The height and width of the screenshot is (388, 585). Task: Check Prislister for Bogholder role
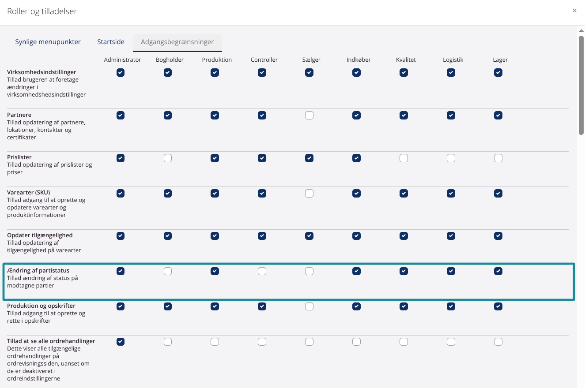[x=168, y=158]
